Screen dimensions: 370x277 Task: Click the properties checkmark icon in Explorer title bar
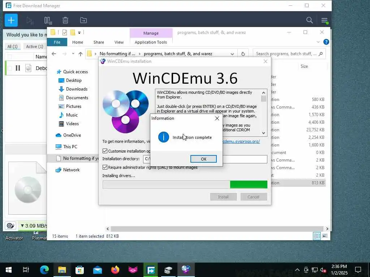point(65,32)
